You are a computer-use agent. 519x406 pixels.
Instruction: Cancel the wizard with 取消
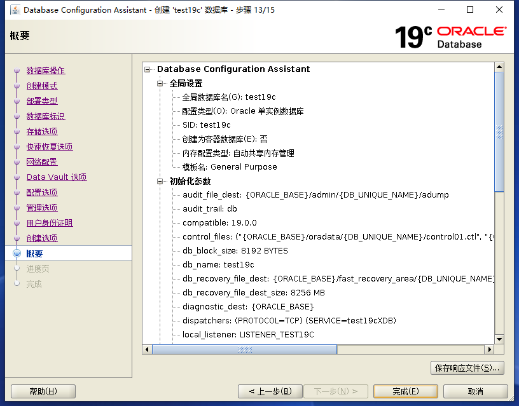(x=475, y=391)
